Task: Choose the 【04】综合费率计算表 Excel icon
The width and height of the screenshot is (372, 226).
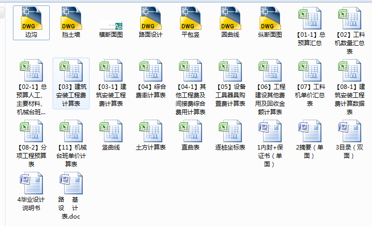Action: pyautogui.click(x=151, y=71)
